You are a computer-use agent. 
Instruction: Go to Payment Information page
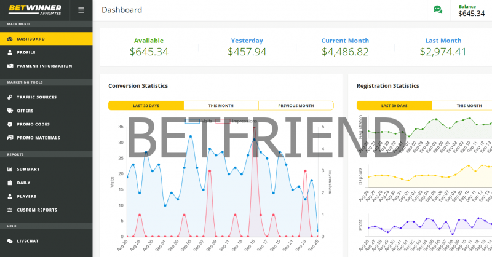pyautogui.click(x=46, y=66)
